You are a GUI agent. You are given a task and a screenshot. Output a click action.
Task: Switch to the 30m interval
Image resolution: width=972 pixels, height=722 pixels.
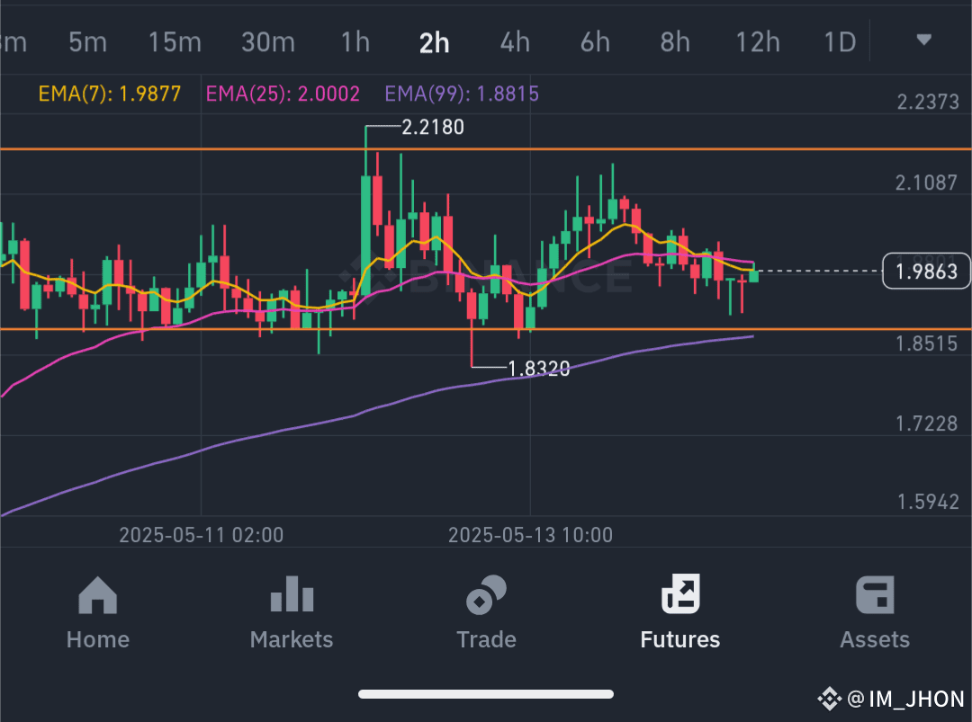pos(268,42)
